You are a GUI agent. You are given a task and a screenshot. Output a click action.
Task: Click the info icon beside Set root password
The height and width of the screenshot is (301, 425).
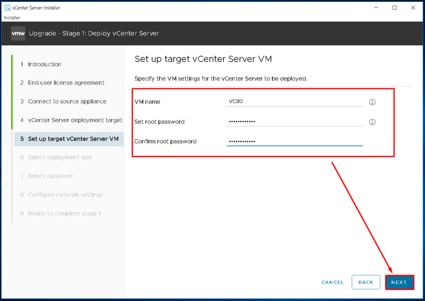pyautogui.click(x=372, y=122)
